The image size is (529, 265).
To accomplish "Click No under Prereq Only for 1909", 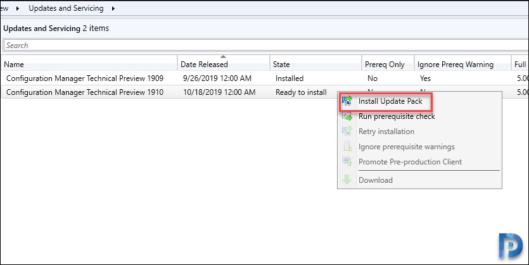I will (373, 78).
